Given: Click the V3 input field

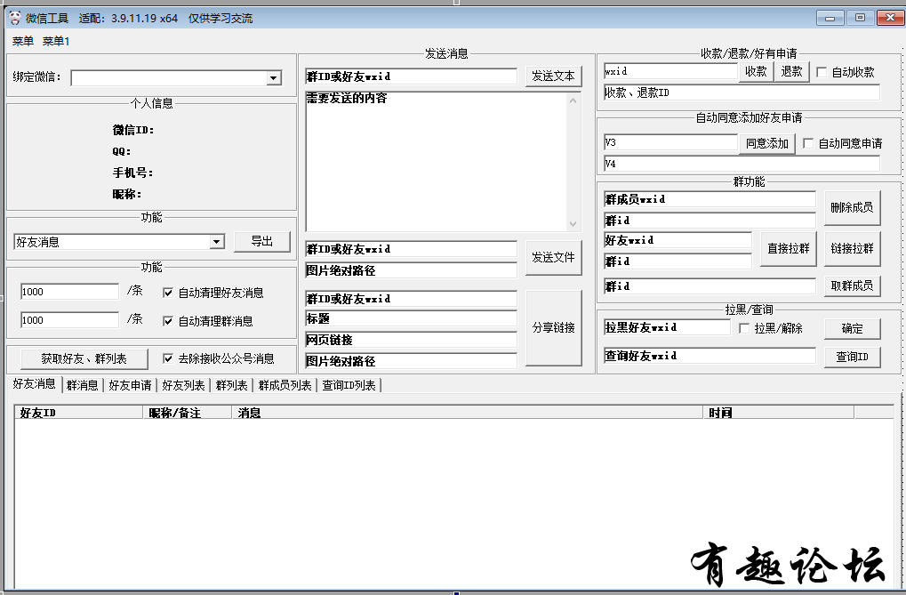Looking at the screenshot, I should 670,142.
